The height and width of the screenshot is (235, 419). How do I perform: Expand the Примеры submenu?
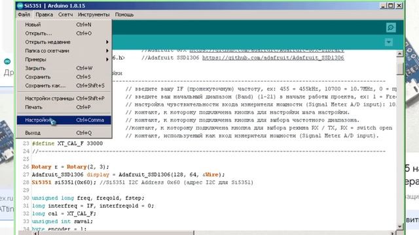[x=64, y=59]
